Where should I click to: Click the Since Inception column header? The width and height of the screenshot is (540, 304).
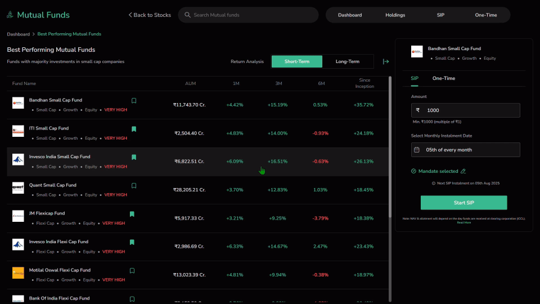tap(364, 83)
